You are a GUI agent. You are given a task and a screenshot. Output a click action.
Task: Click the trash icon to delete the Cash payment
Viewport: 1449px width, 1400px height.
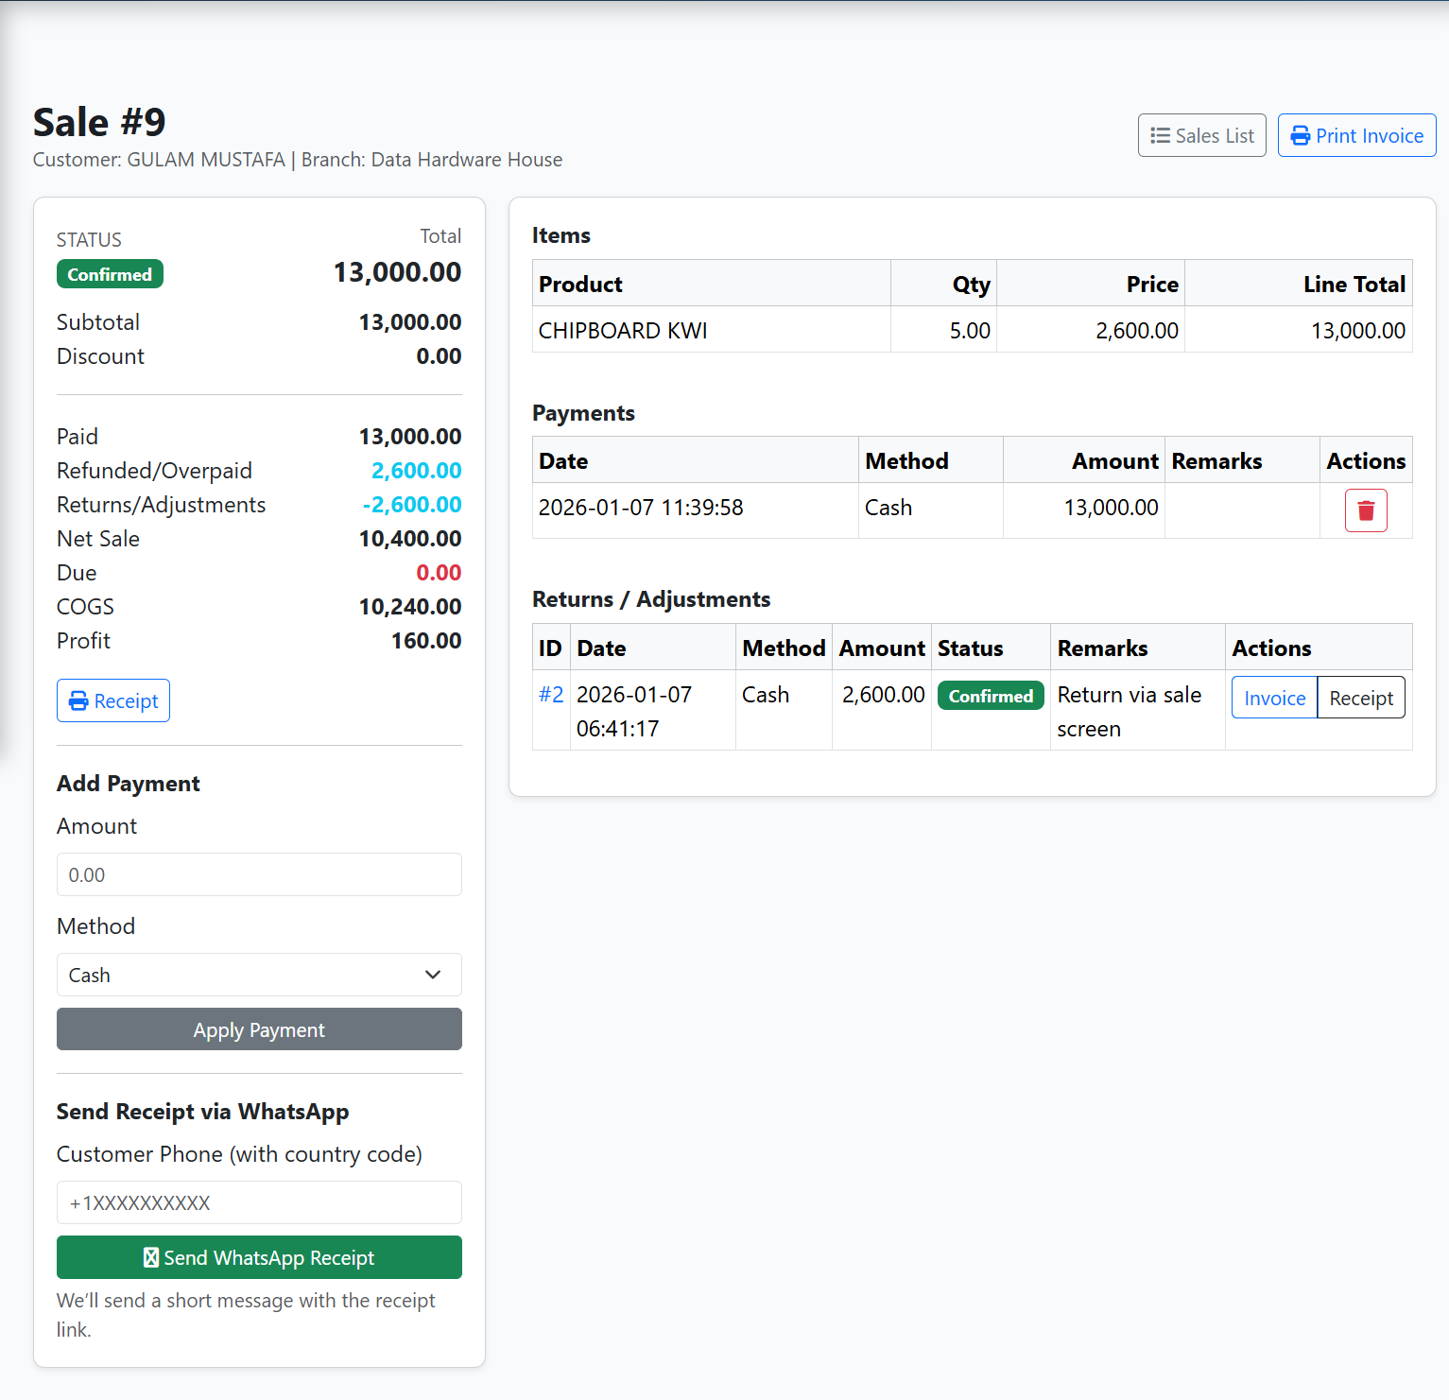click(1366, 510)
